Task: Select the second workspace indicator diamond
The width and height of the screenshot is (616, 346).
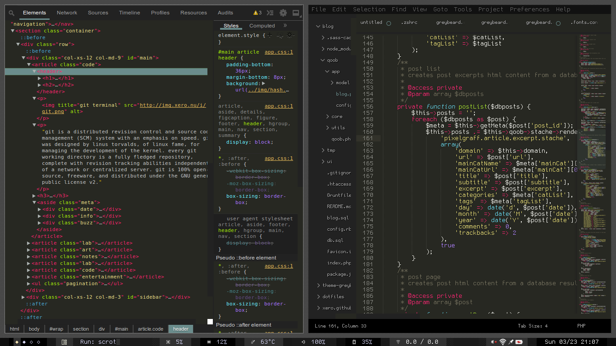Action: click(x=24, y=342)
